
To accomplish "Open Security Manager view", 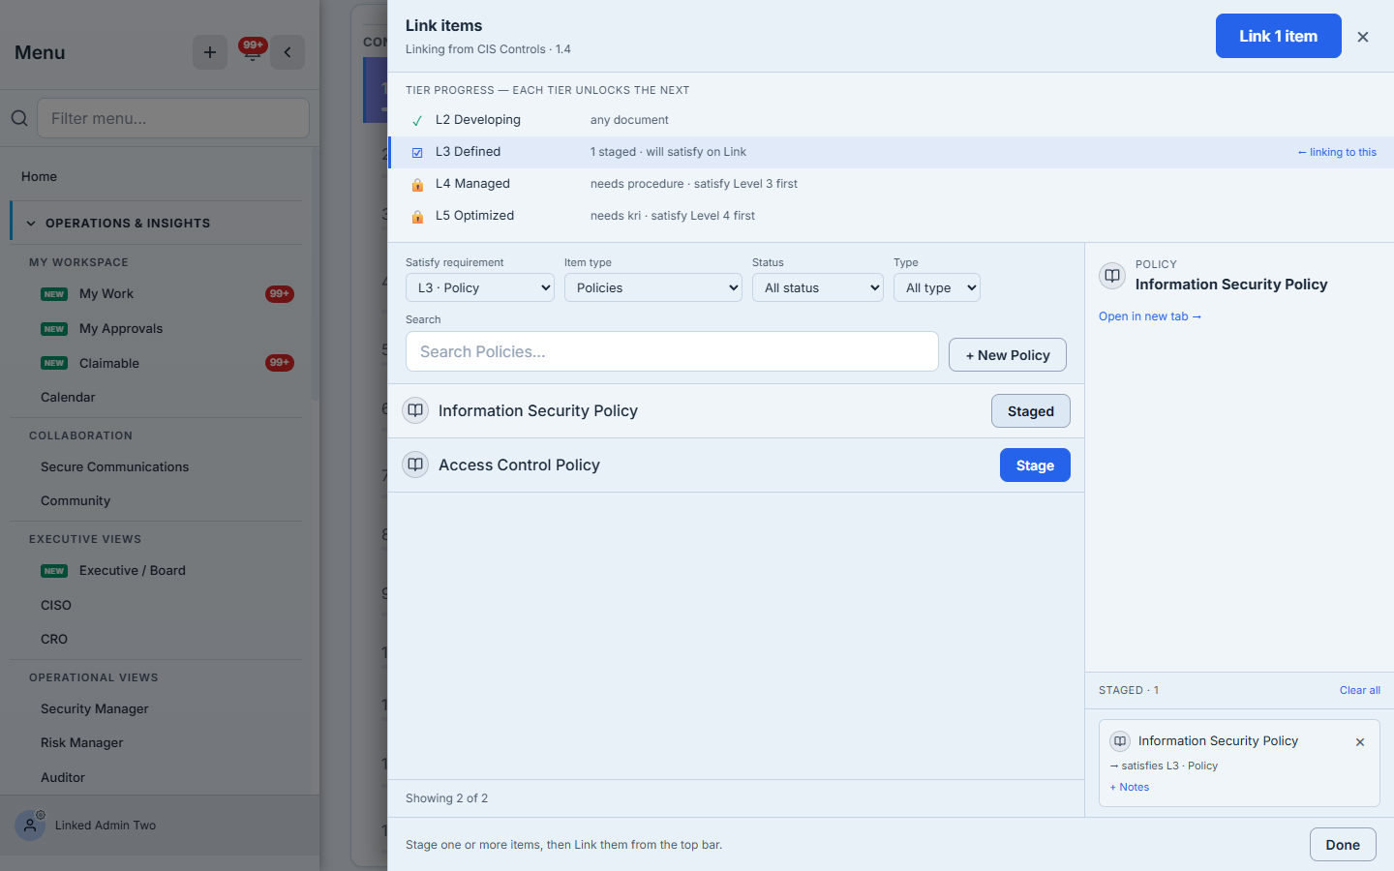I will point(95,709).
